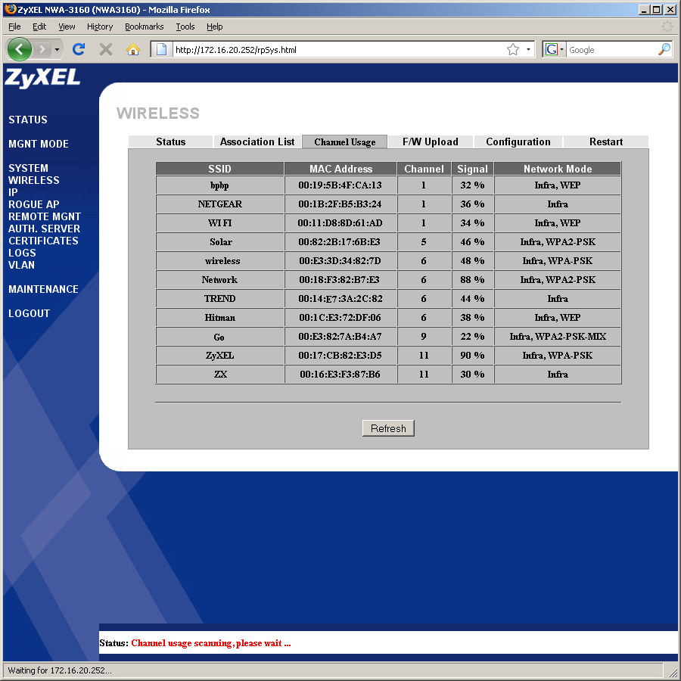Open the Google search engine selector

point(554,49)
